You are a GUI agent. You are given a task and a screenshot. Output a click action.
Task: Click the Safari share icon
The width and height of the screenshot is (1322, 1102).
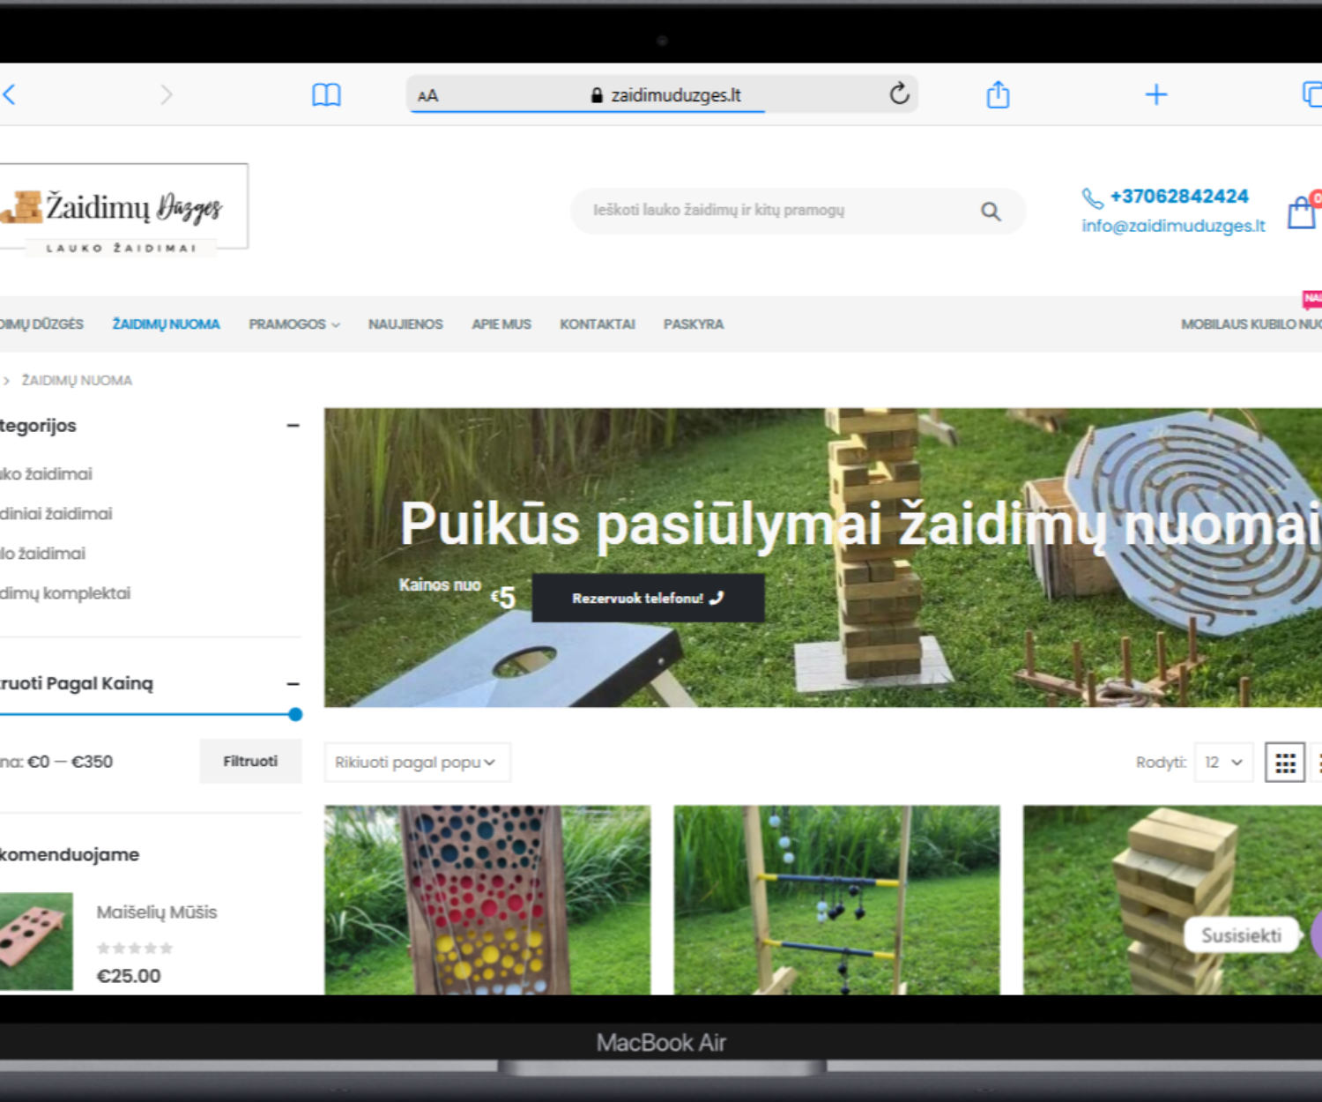(x=998, y=94)
